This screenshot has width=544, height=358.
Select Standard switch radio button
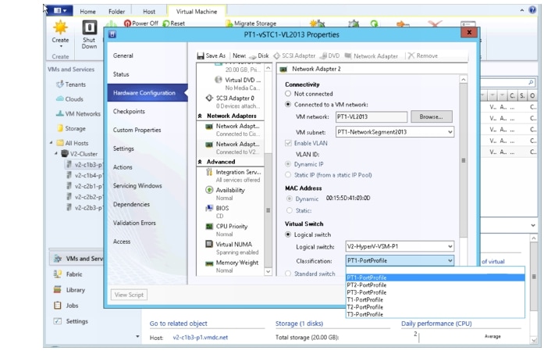(x=288, y=274)
